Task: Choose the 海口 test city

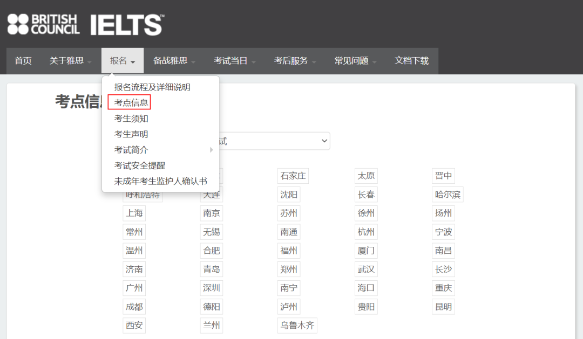Action: [x=366, y=288]
